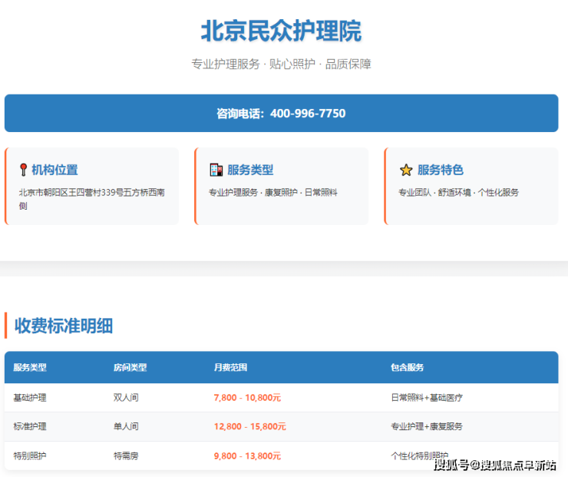Click the price 12,800 - 15,800元

tap(249, 426)
